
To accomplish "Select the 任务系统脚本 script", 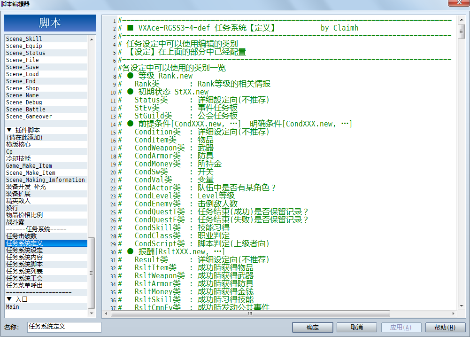I will [46, 264].
